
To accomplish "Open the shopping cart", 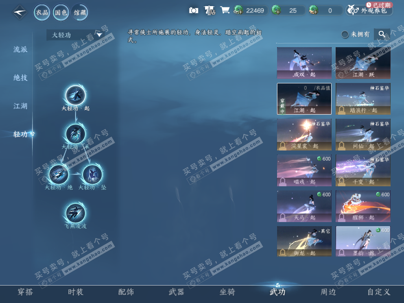I will pyautogui.click(x=225, y=10).
